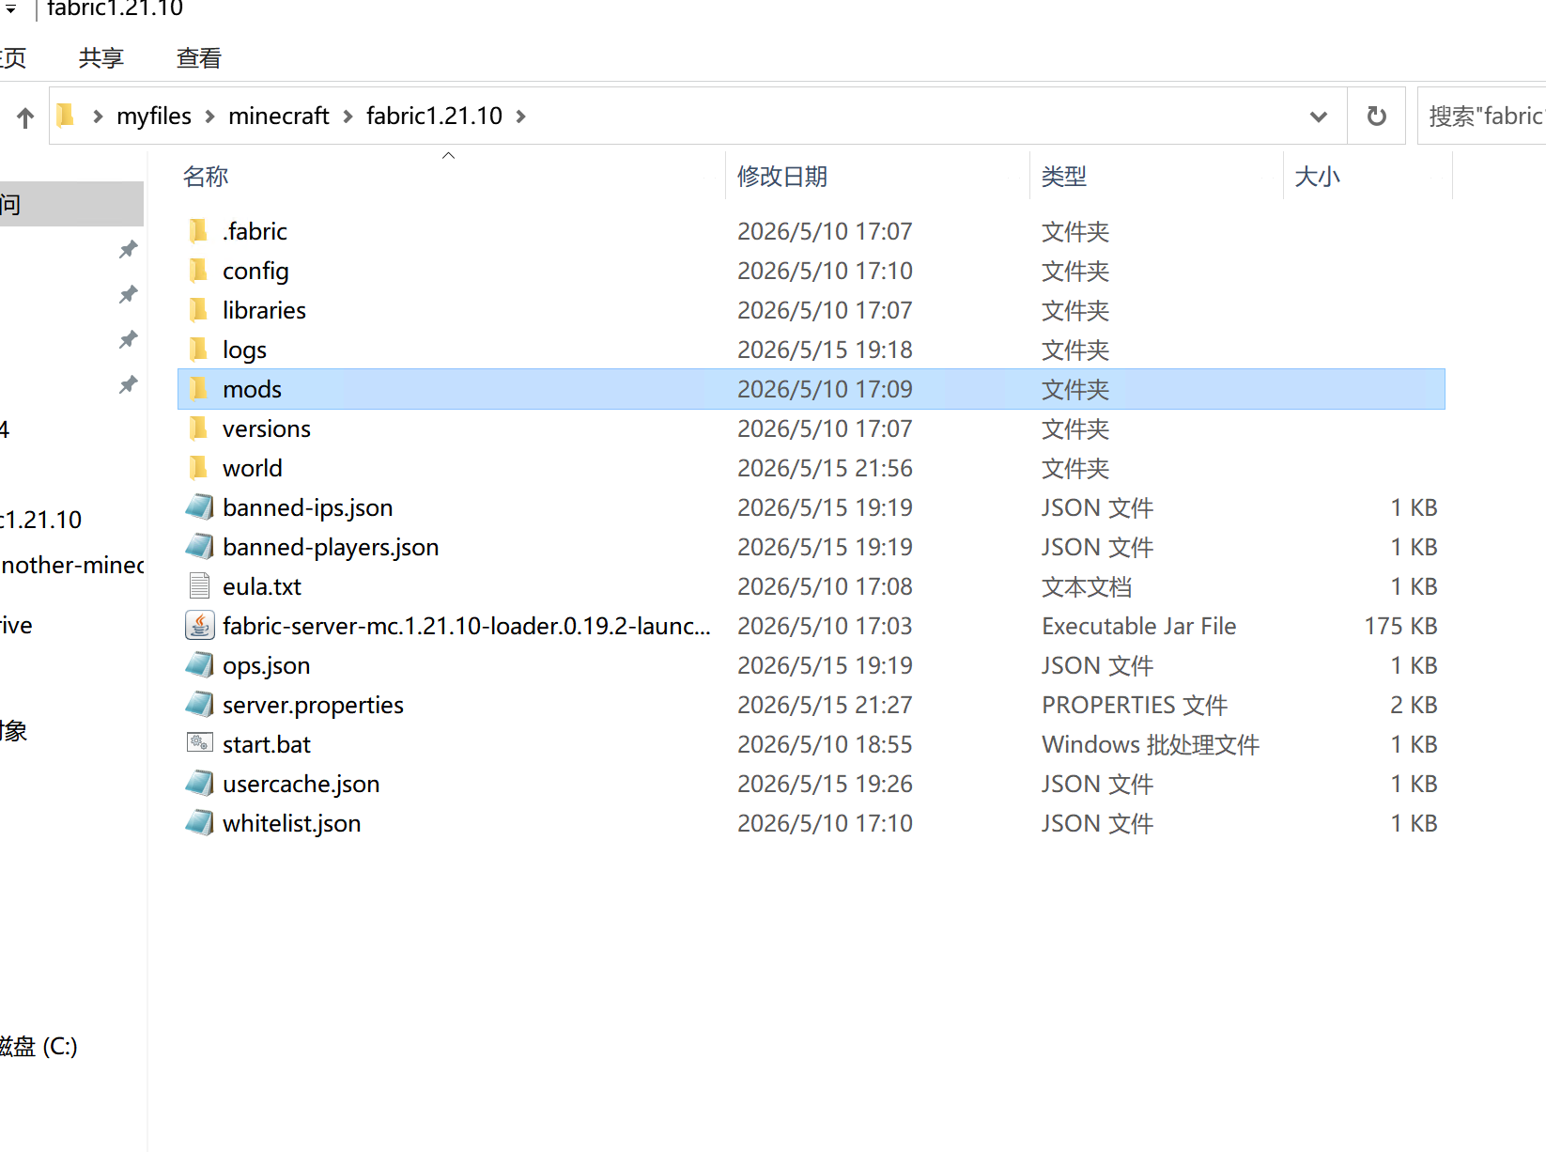Open the address bar history dropdown

coord(1319,117)
